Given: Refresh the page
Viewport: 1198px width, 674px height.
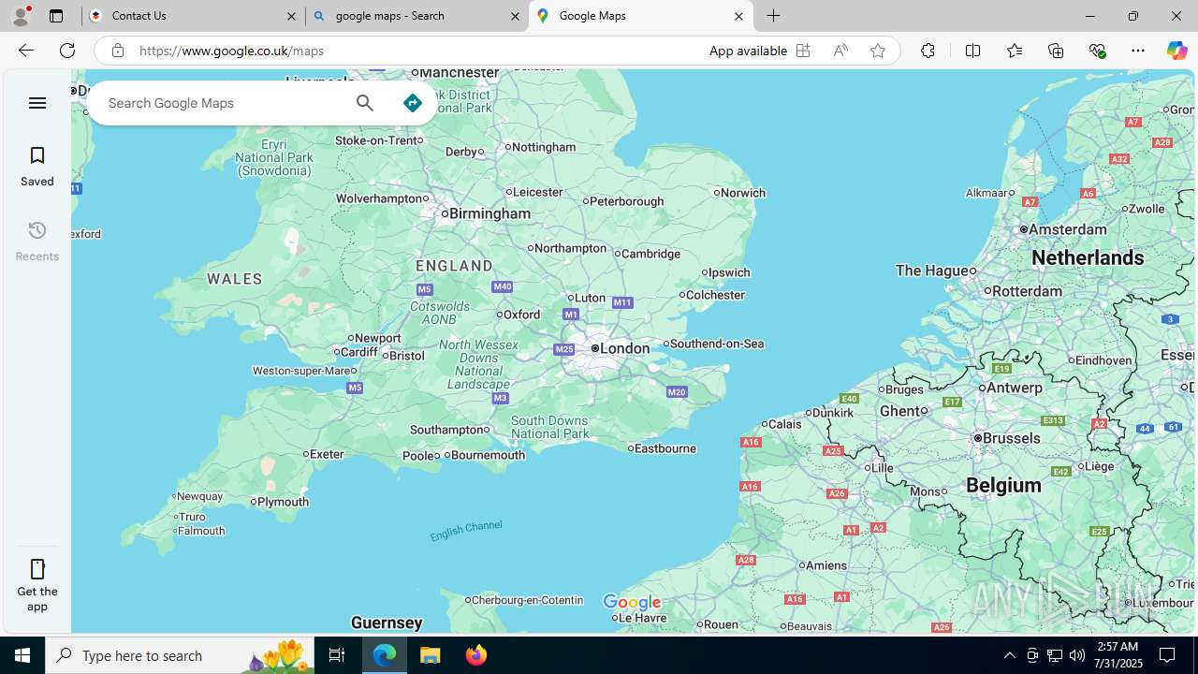Looking at the screenshot, I should click(67, 51).
